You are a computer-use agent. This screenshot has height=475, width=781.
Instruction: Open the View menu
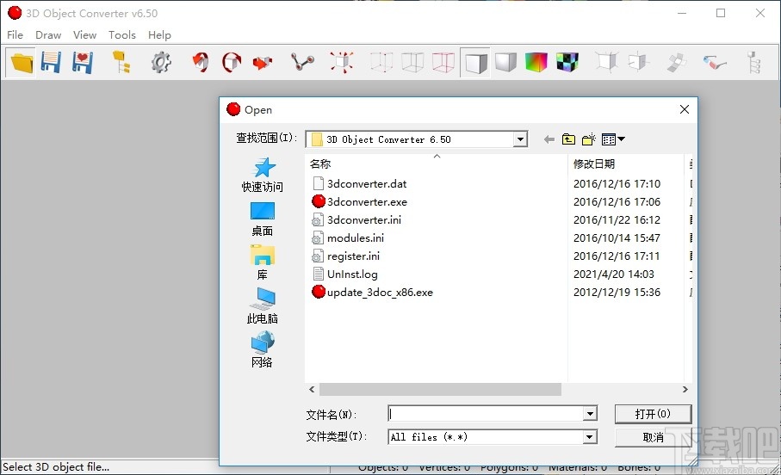click(x=84, y=35)
